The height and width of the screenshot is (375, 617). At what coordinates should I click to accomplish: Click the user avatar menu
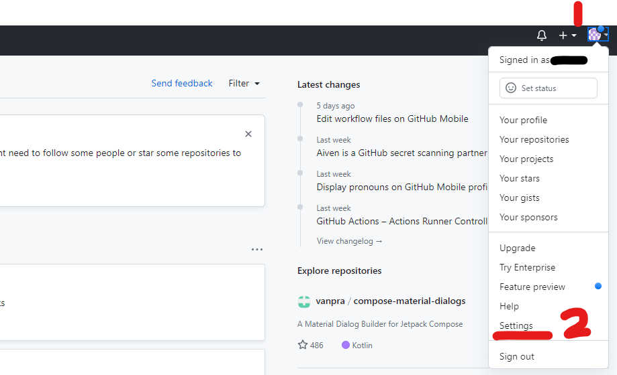pyautogui.click(x=598, y=35)
